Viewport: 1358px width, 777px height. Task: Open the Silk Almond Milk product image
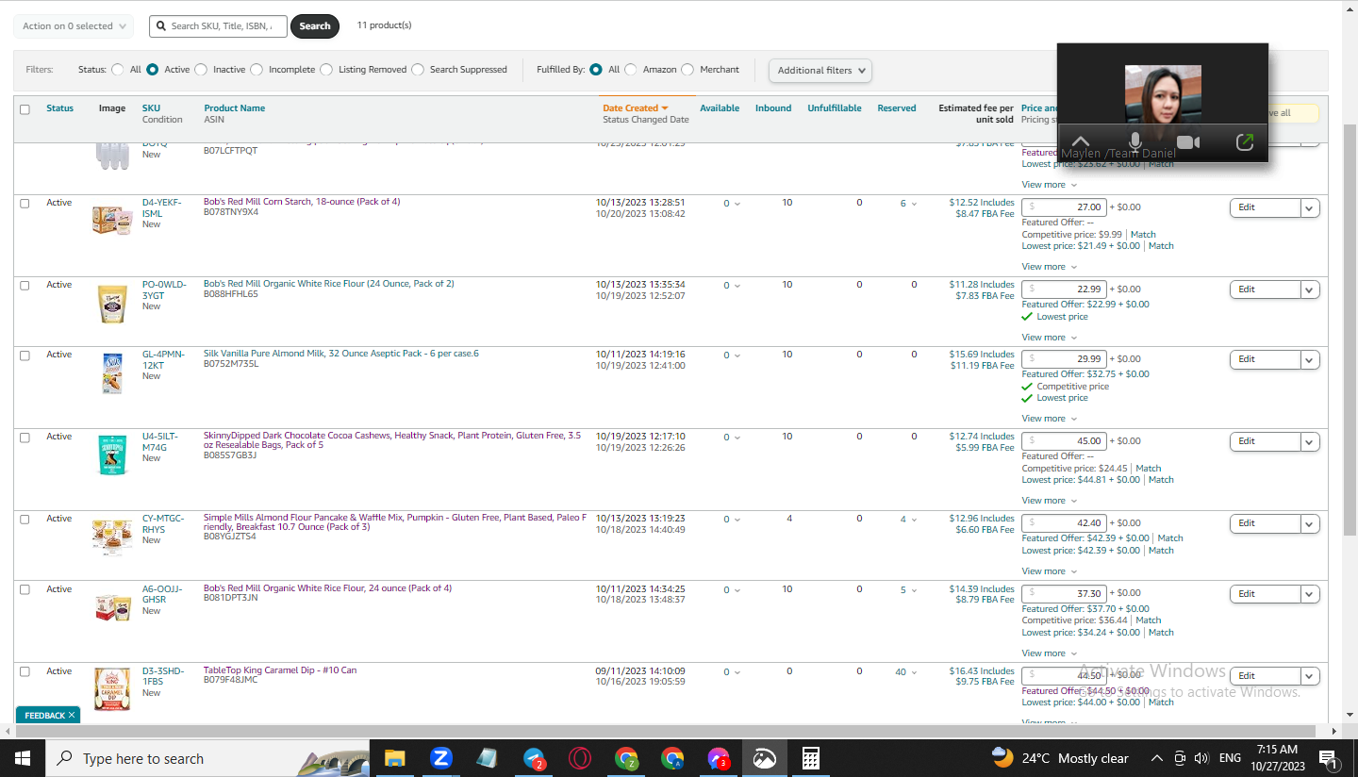112,373
